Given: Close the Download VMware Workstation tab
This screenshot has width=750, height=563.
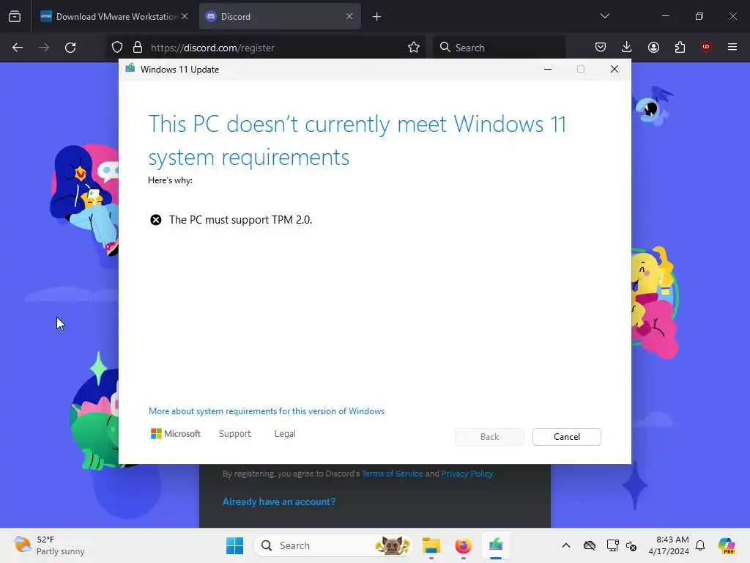Looking at the screenshot, I should point(185,16).
